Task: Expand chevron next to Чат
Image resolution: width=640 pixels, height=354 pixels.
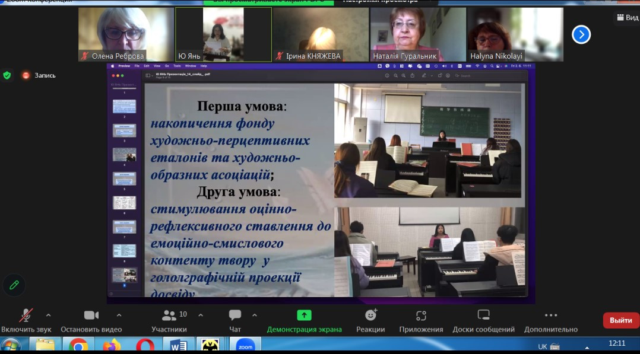Action: pos(255,315)
